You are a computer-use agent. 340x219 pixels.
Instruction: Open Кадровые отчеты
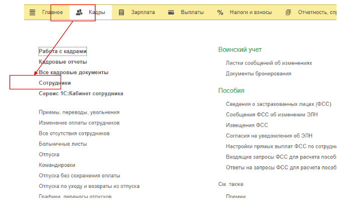[x=63, y=62]
